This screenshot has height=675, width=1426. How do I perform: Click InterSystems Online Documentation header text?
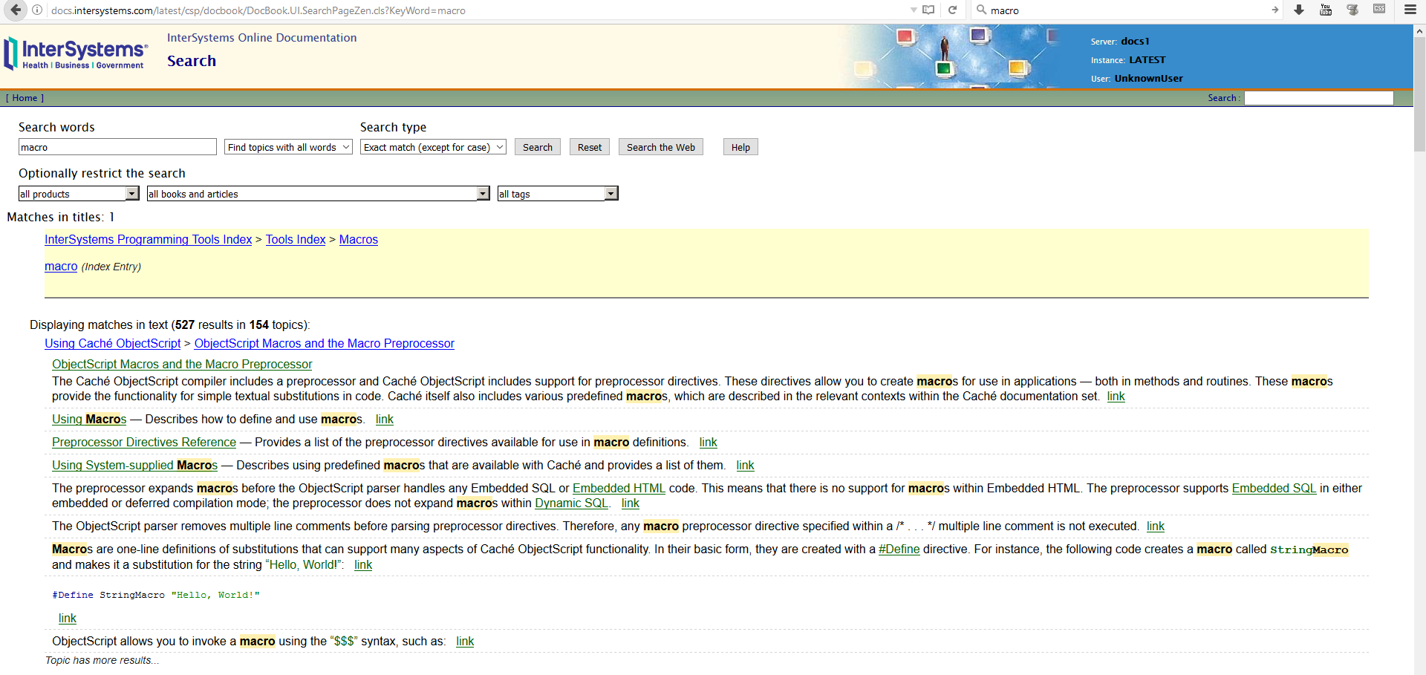click(x=261, y=38)
